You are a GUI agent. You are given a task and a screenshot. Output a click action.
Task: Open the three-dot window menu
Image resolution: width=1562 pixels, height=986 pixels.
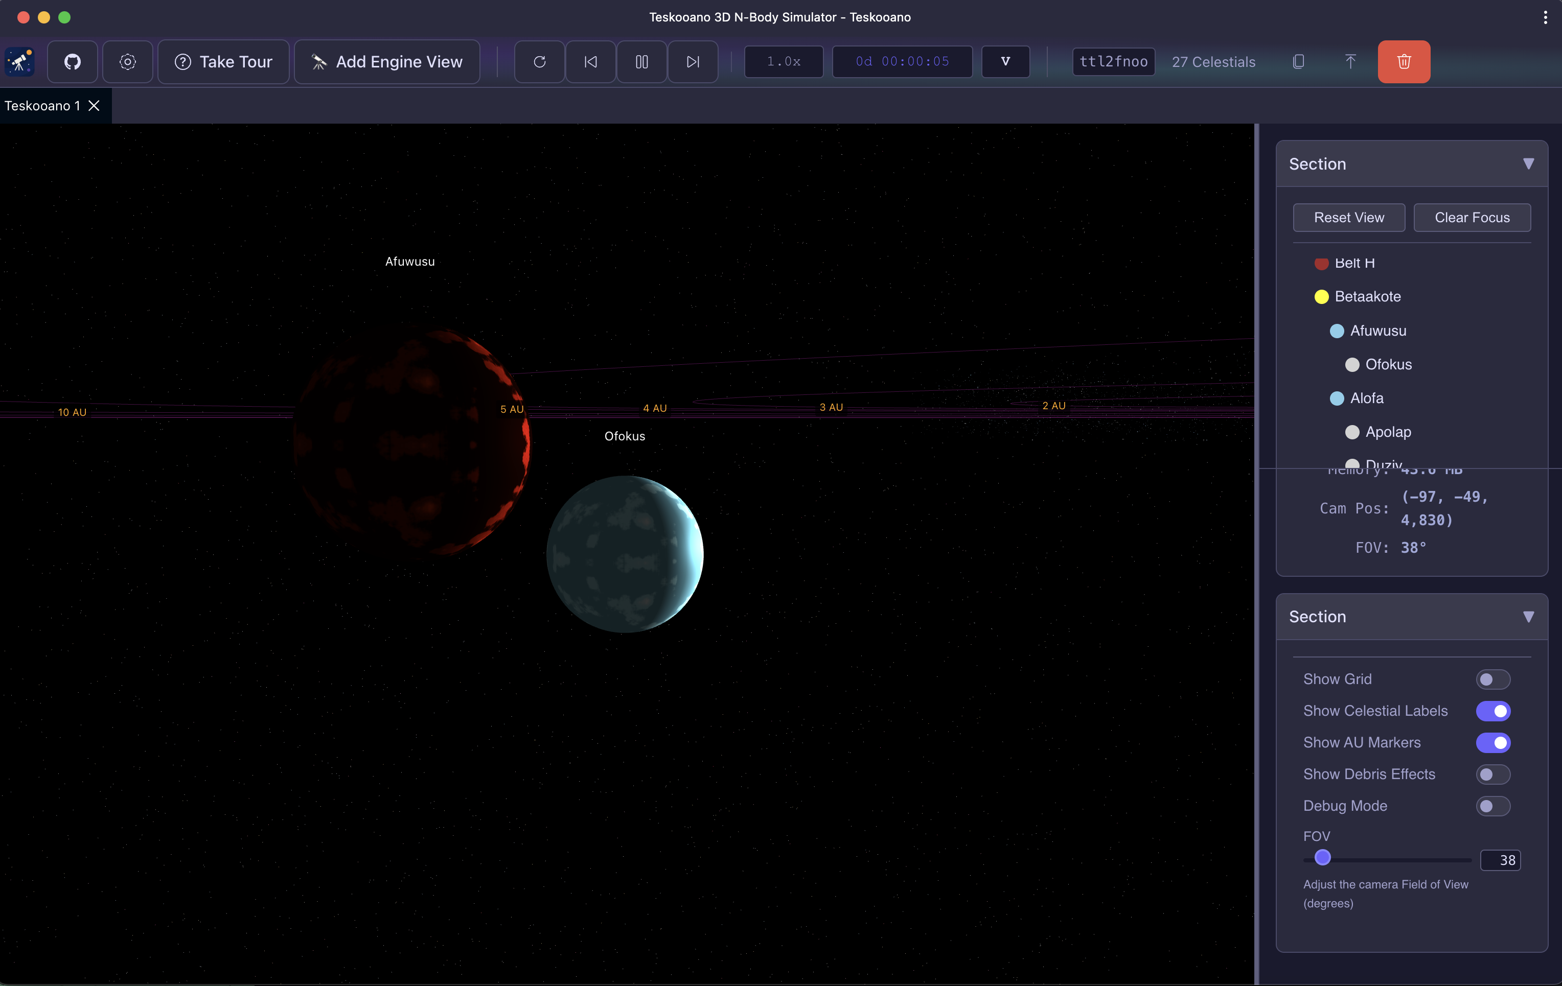(x=1545, y=17)
